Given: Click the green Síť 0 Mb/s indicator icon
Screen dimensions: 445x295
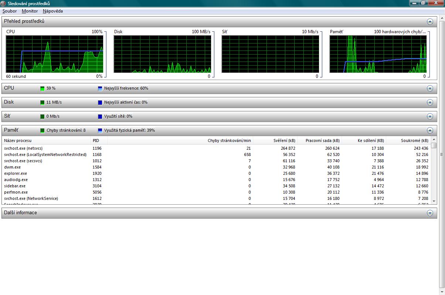Looking at the screenshot, I should point(43,117).
